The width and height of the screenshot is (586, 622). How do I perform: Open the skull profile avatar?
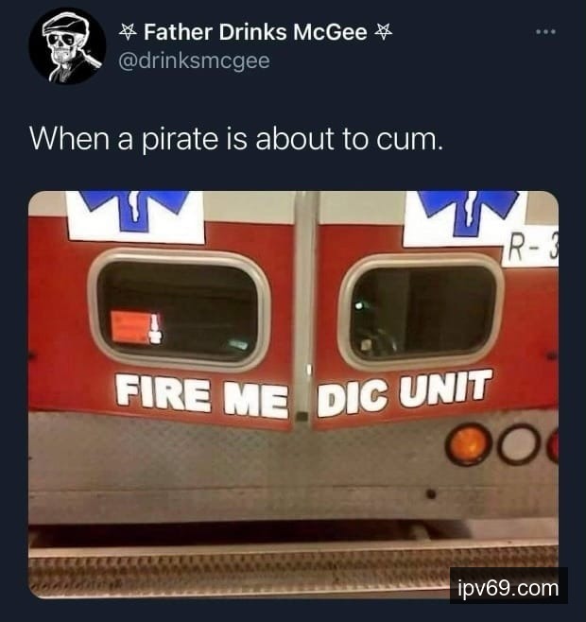67,46
